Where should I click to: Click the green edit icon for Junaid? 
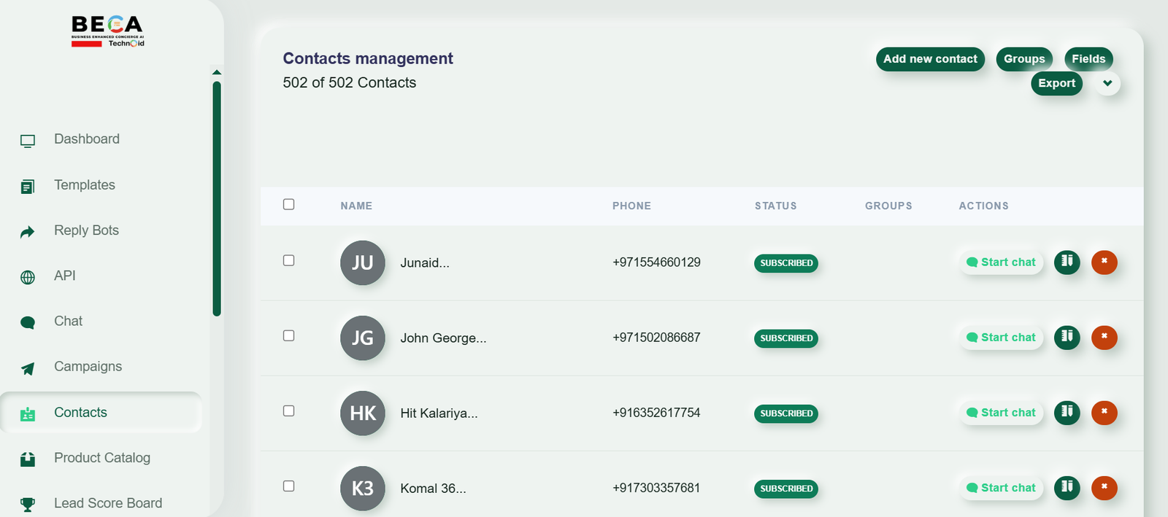1067,262
